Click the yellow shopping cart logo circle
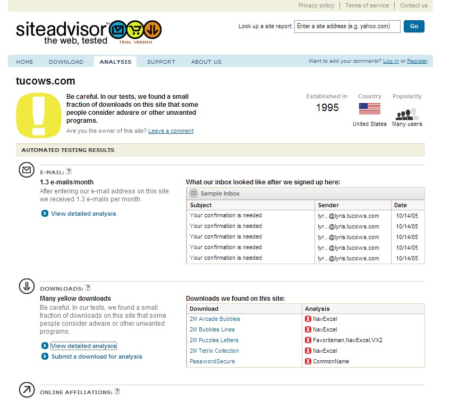Viewport: 450px width, 399px height. 135,30
